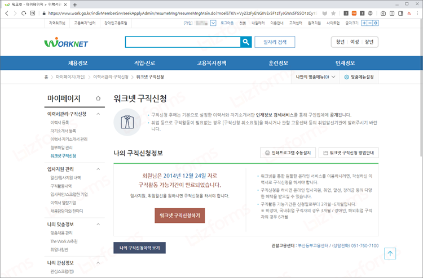Click 부산동부고용센터 link
This screenshot has height=278, width=423.
point(313,246)
